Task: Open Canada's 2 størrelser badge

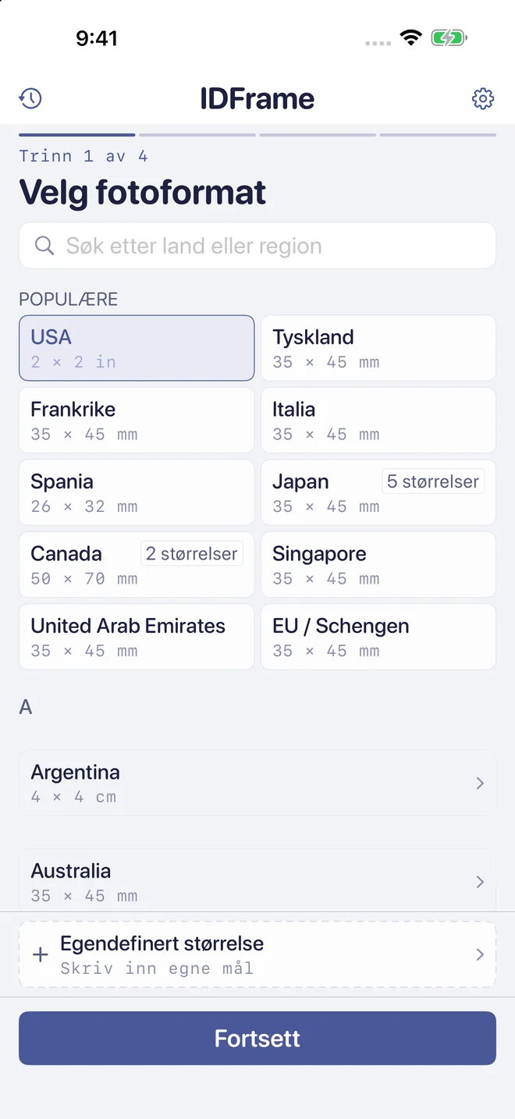Action: pyautogui.click(x=191, y=553)
